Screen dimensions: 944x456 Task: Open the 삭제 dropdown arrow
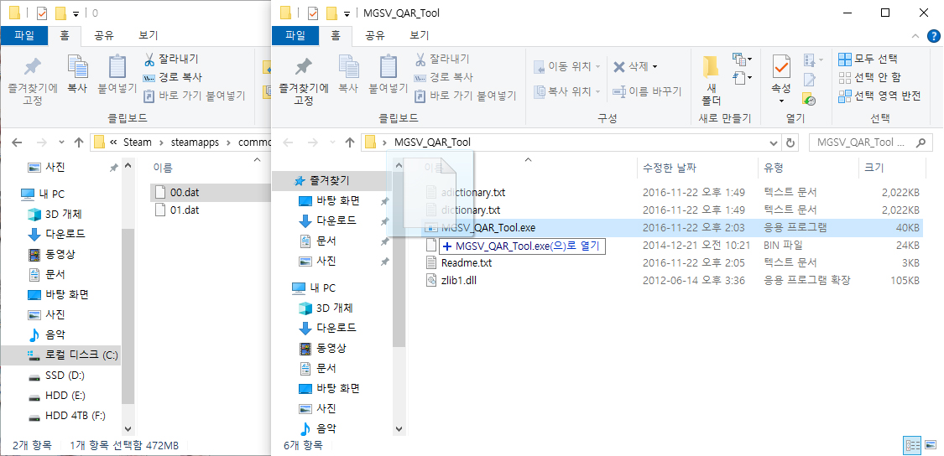pos(655,66)
